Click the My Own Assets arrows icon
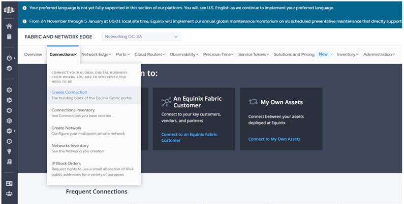 pos(253,102)
